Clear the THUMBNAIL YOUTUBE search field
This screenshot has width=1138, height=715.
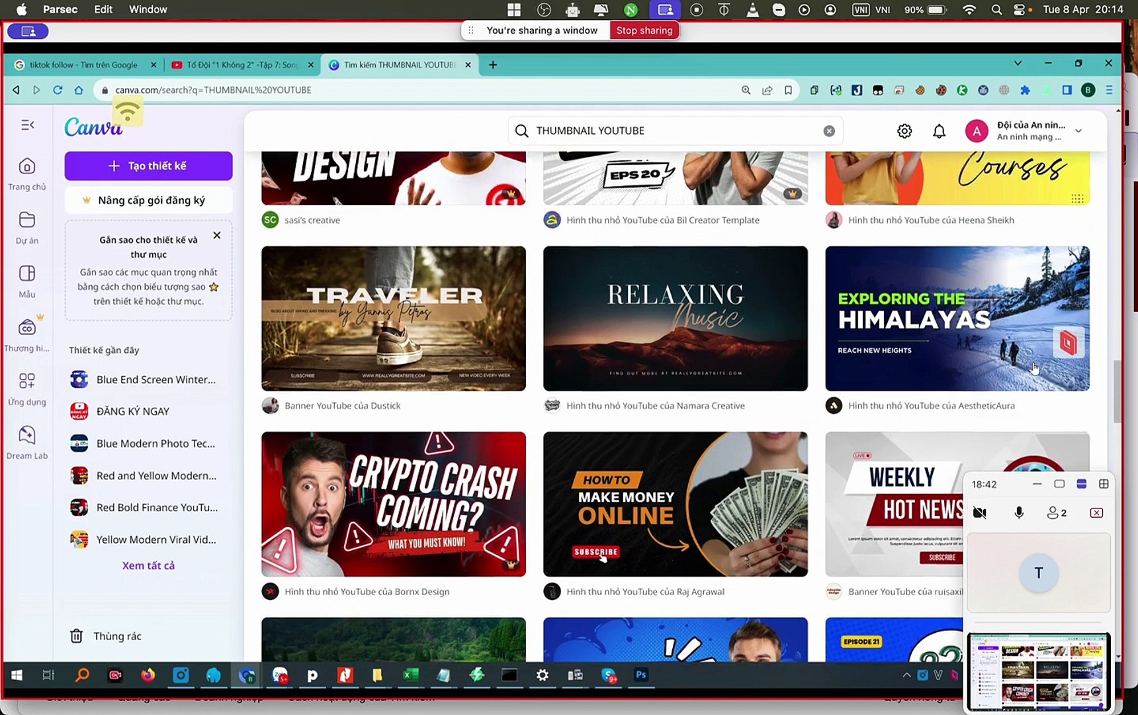(x=828, y=130)
